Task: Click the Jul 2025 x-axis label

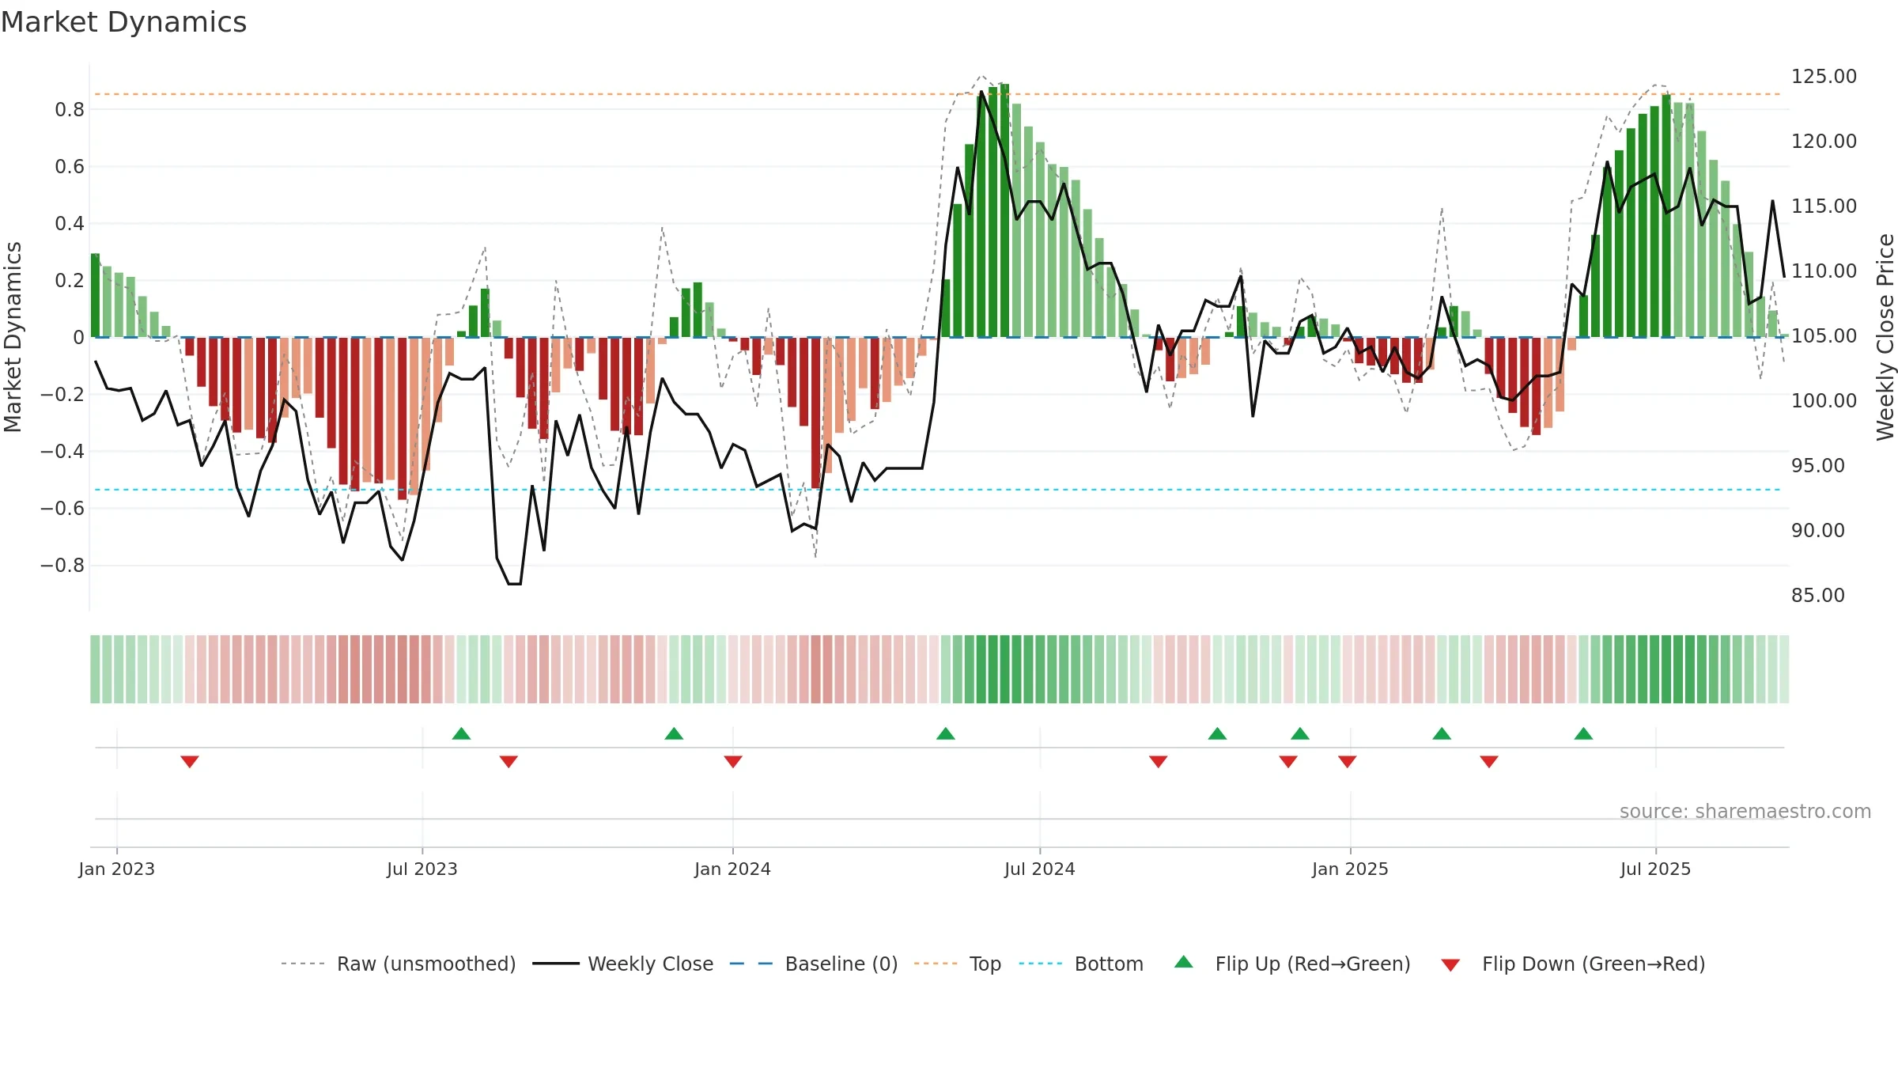Action: click(1656, 869)
